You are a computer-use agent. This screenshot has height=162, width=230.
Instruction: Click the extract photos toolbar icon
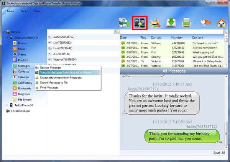[x=155, y=23]
